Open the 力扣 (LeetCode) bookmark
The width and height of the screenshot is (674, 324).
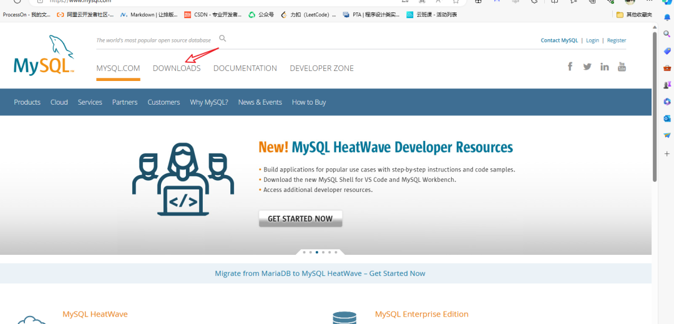pyautogui.click(x=308, y=14)
